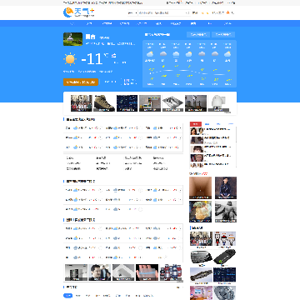300x300 pixels.
Task: Open the dropdown left of the search box
Action: [132, 12]
